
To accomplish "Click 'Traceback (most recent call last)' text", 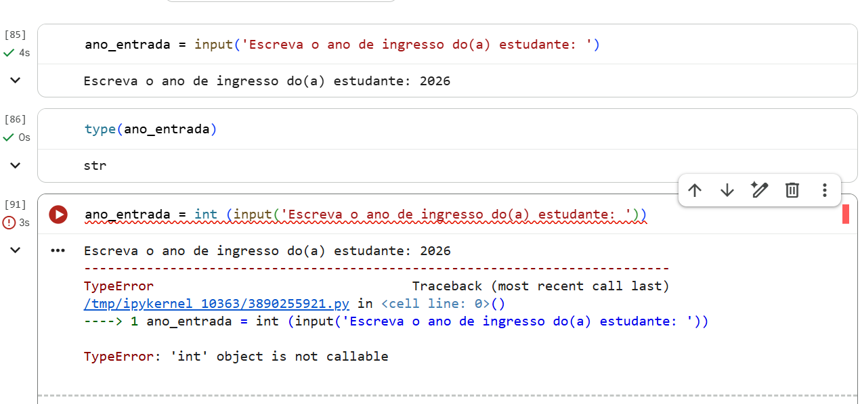I will pos(540,286).
